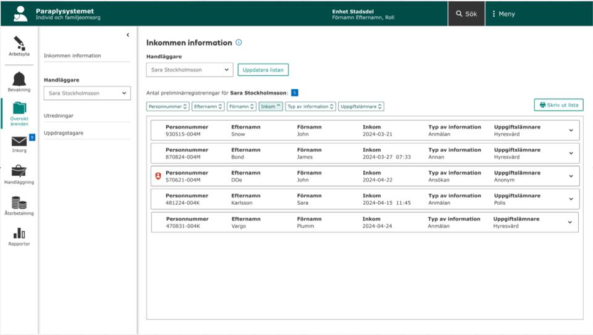This screenshot has height=335, width=593.
Task: Expand the Bond James row
Action: click(571, 154)
